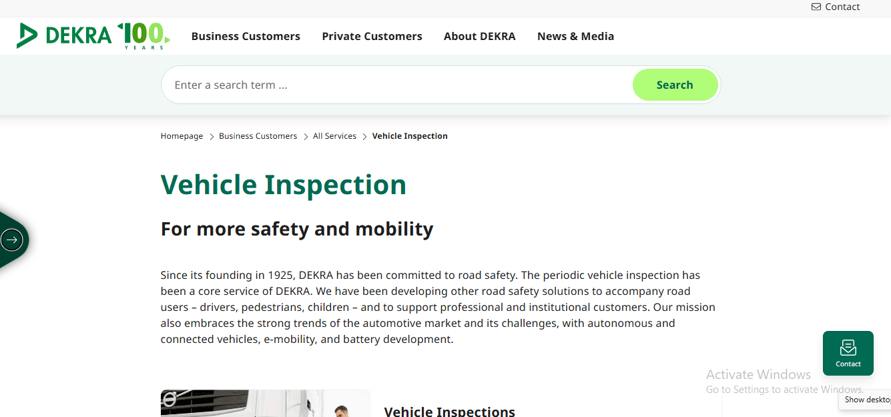Image resolution: width=891 pixels, height=417 pixels.
Task: Go to the Homepage breadcrumb link
Action: click(182, 136)
